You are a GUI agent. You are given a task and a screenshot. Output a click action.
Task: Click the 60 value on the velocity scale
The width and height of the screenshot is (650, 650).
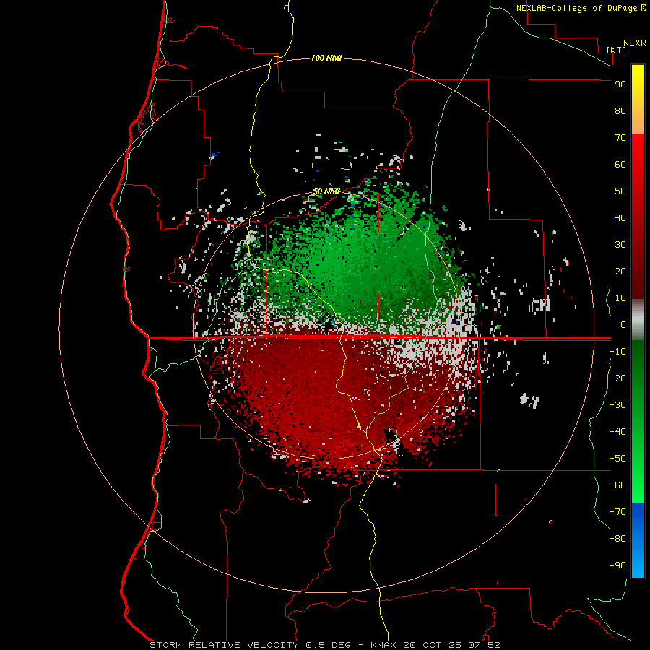coord(620,164)
